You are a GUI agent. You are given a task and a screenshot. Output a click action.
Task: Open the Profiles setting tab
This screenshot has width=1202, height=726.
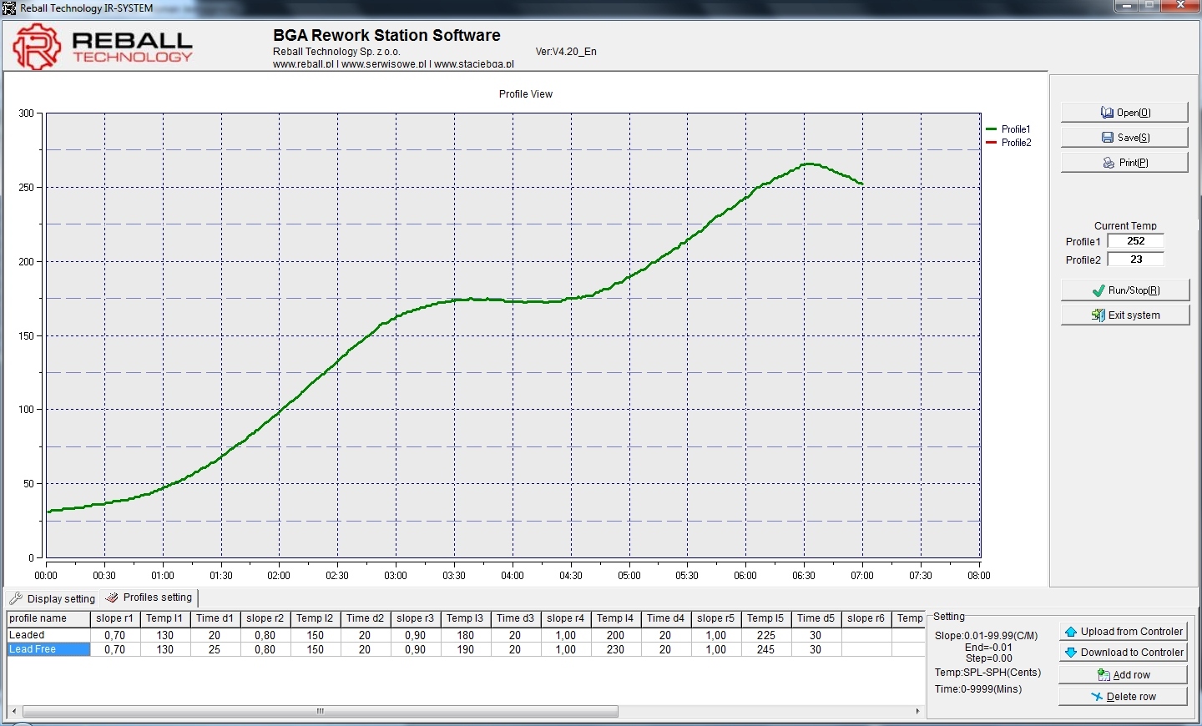(x=149, y=597)
